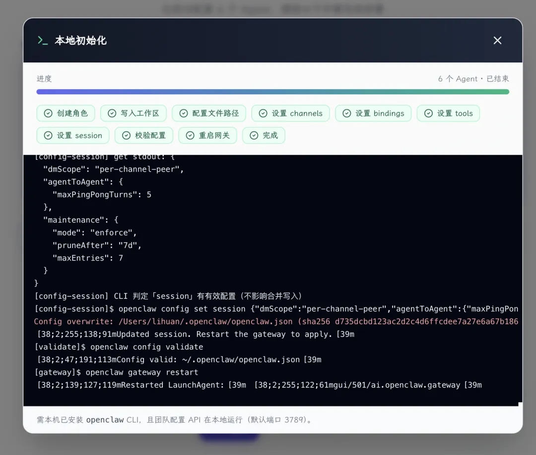Click the 设置 session step chip

[73, 135]
